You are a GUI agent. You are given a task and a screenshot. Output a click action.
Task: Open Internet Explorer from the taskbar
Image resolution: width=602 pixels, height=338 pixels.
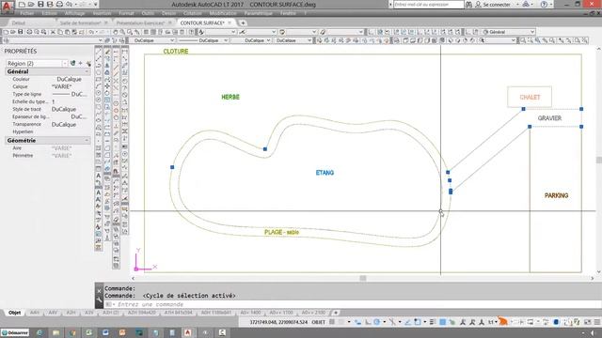click(x=40, y=332)
